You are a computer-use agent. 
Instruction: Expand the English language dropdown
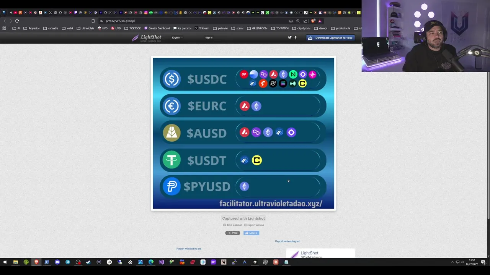coord(177,38)
